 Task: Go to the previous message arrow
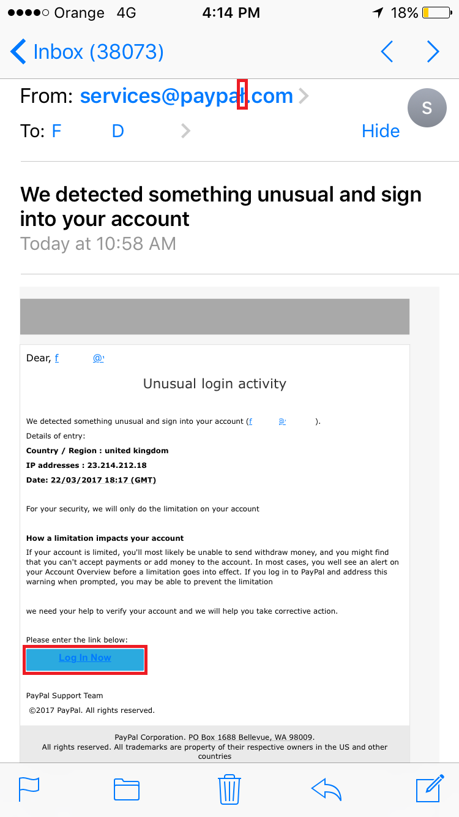pyautogui.click(x=387, y=52)
